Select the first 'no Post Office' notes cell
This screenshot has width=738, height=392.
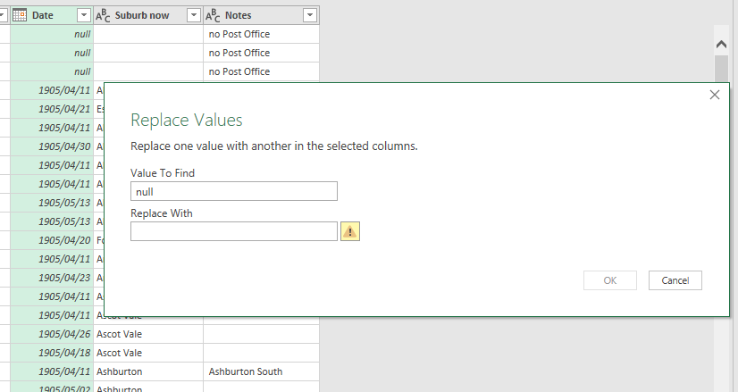[x=261, y=34]
